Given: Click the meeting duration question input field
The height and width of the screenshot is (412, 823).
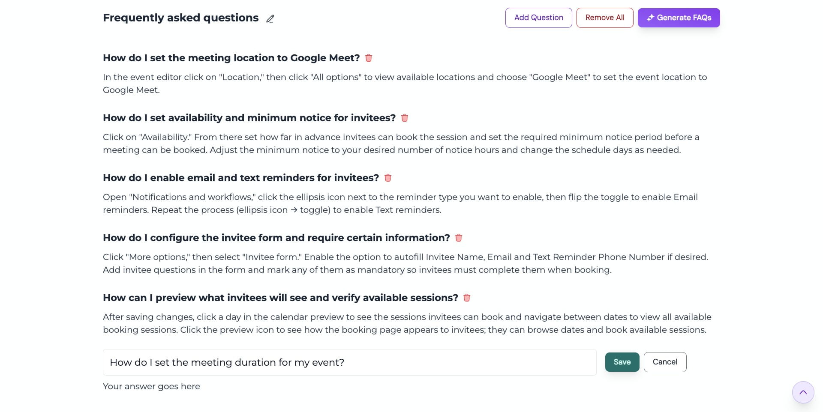Looking at the screenshot, I should click(349, 362).
